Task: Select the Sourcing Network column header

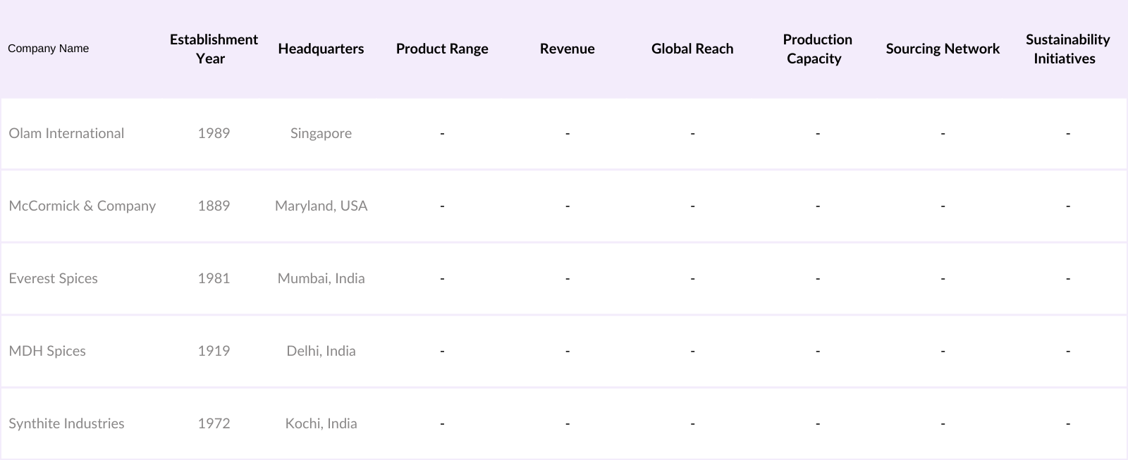Action: click(x=943, y=49)
